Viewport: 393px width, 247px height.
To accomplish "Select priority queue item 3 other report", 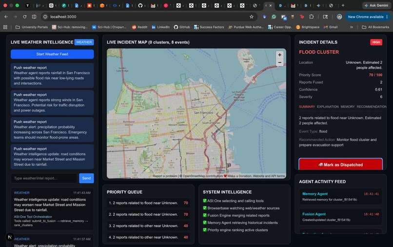I will [x=148, y=226].
